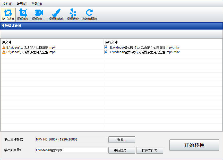The height and width of the screenshot is (160, 223).
Task: Click VLC icon of 大话西游之月光宝盒.mp4
Action: 4,52
